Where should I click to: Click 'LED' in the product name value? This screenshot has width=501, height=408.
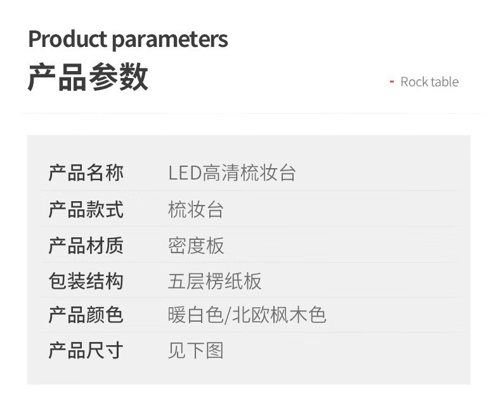coord(185,173)
